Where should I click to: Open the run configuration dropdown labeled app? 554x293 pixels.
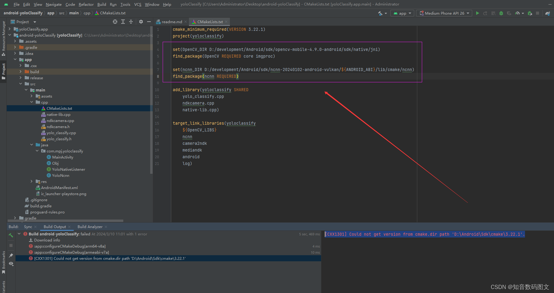point(402,13)
